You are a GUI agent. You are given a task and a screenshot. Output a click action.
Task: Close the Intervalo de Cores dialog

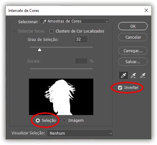146,10
